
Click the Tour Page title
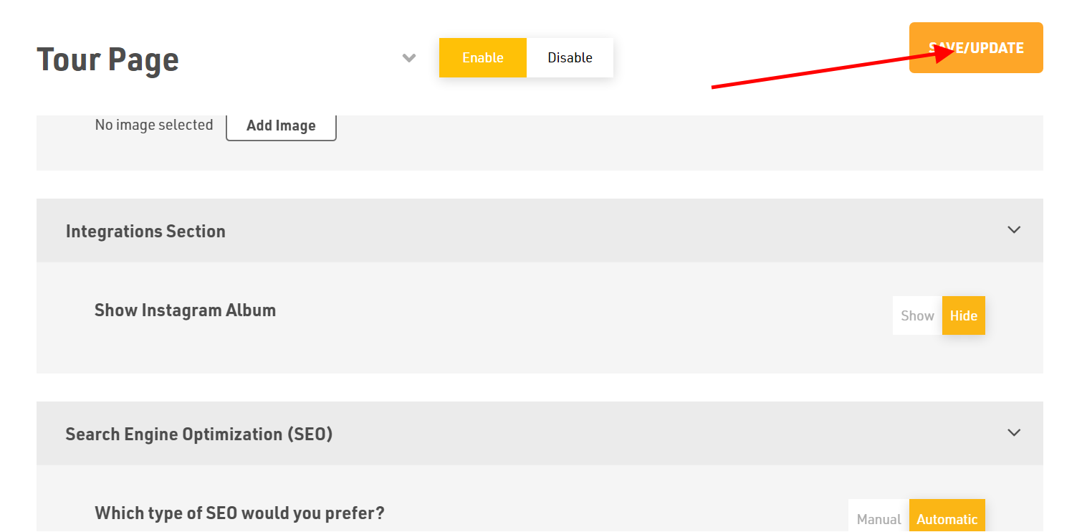point(107,59)
